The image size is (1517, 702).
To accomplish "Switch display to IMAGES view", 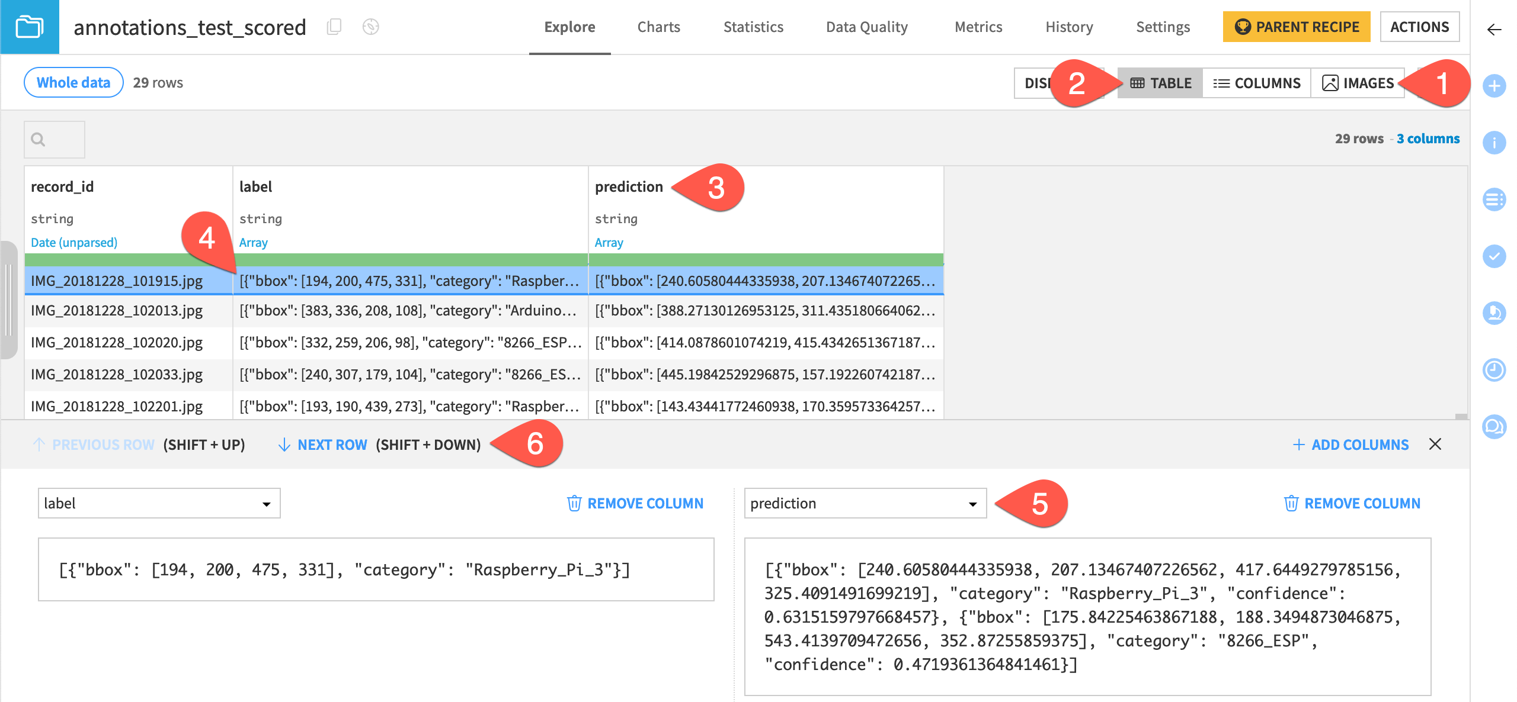I will click(1358, 83).
